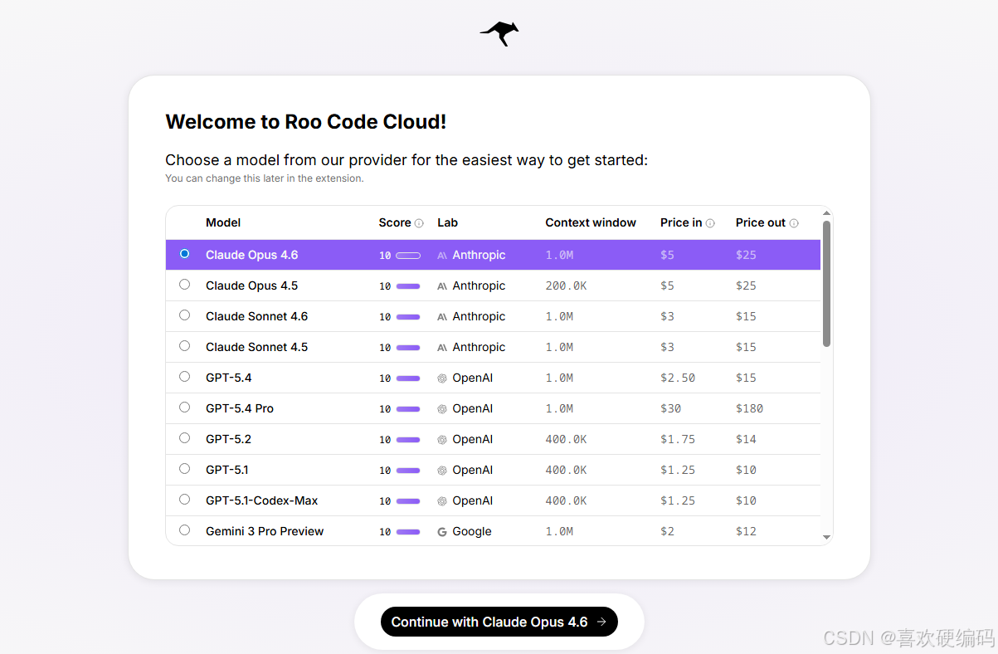Open the Price in info icon

[710, 223]
